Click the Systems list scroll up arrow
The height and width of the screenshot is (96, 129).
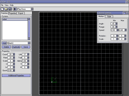[29, 19]
